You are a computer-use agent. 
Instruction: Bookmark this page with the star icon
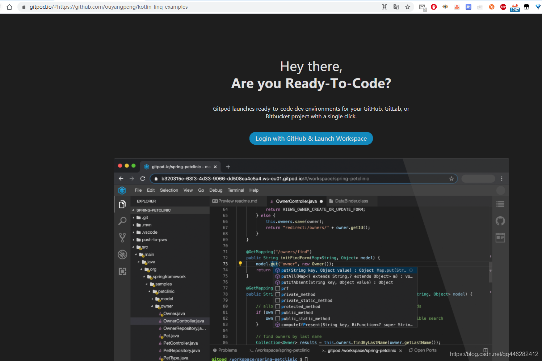[x=408, y=7]
